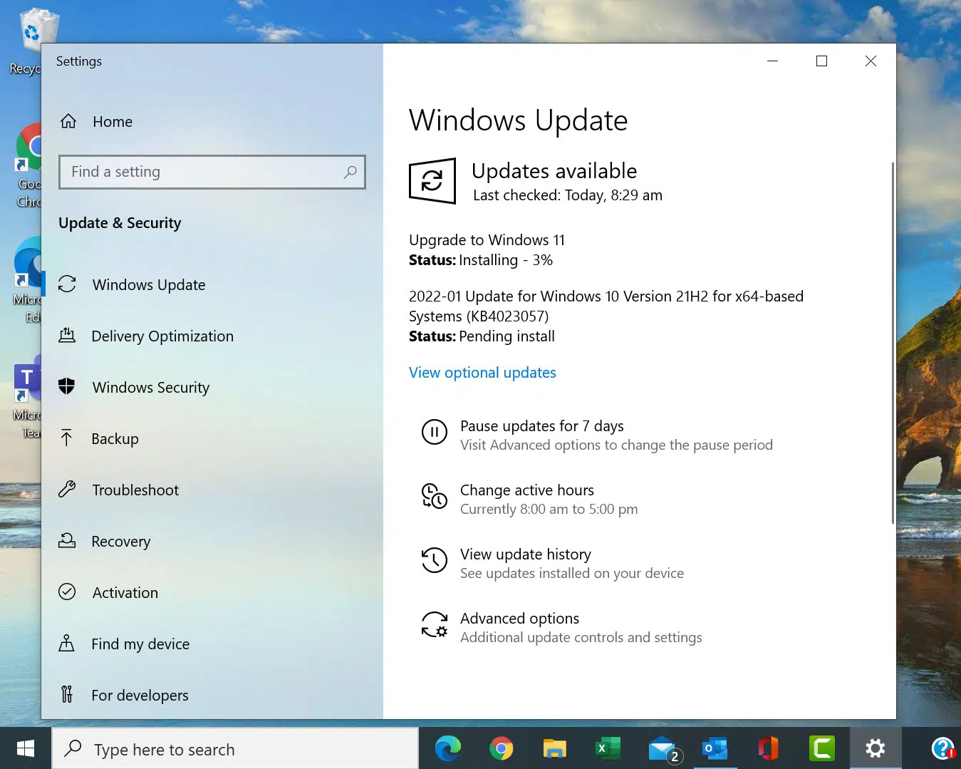Click the 'Installing - 3%' status text
Image resolution: width=961 pixels, height=769 pixels.
click(506, 260)
